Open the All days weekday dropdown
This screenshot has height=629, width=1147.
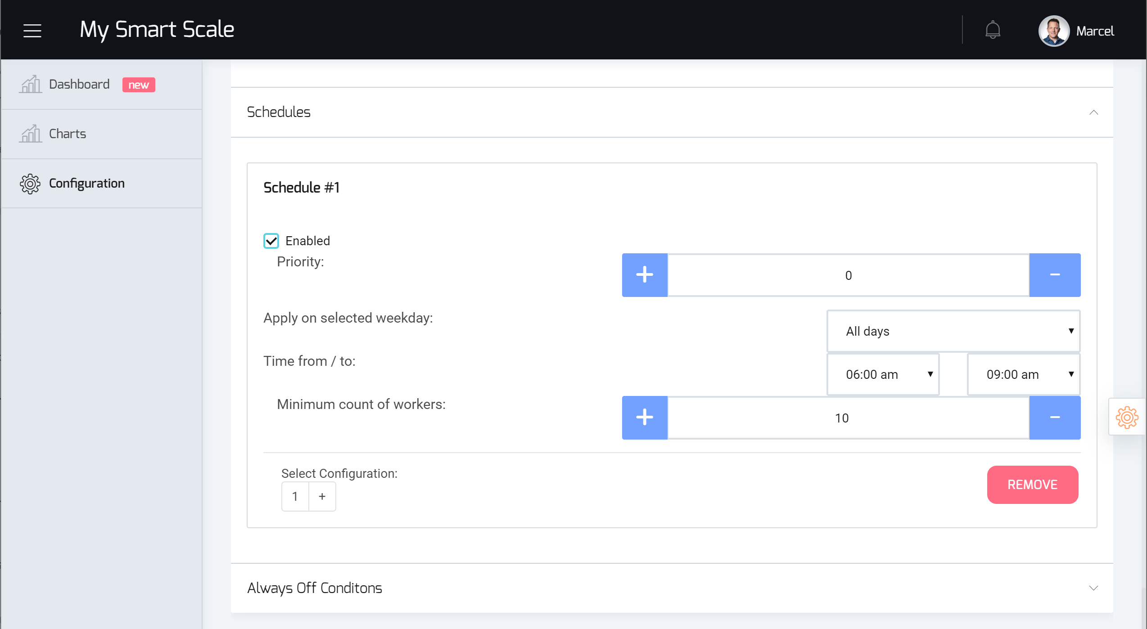coord(953,331)
